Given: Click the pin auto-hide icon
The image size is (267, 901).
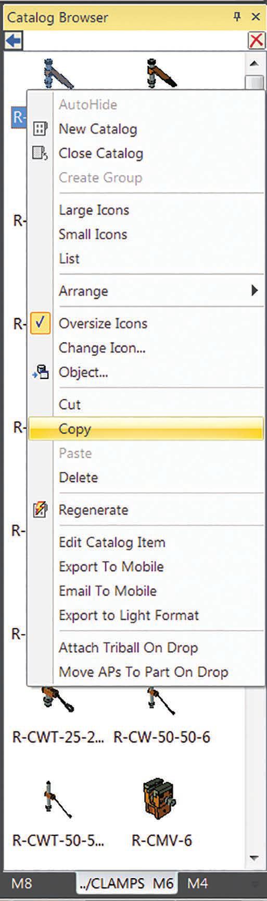Looking at the screenshot, I should click(237, 17).
